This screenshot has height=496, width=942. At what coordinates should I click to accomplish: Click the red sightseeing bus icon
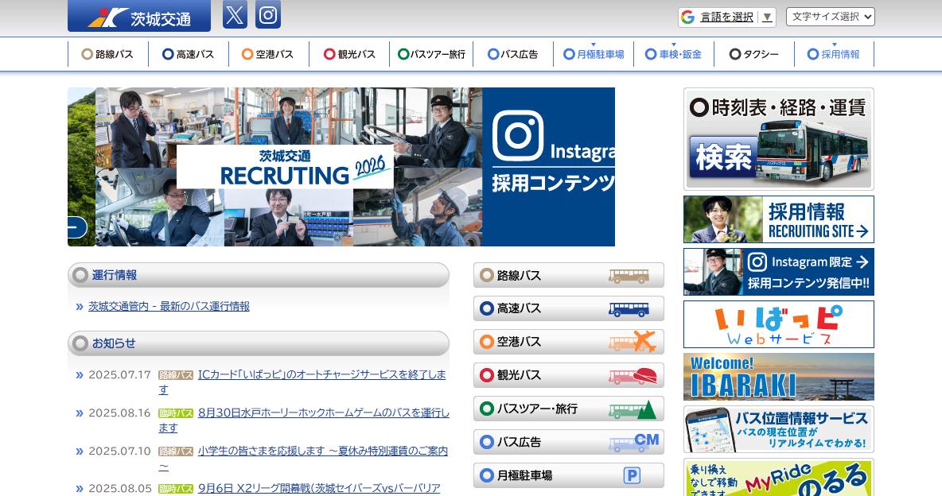pos(633,376)
